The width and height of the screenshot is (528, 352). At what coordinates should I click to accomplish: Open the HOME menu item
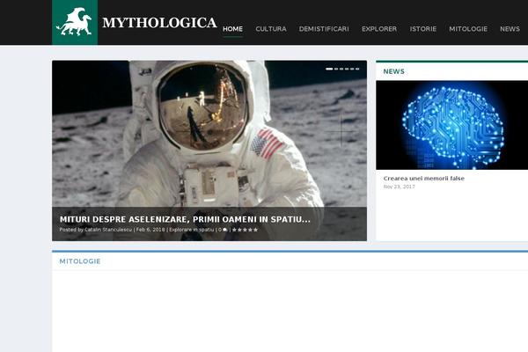tap(232, 29)
